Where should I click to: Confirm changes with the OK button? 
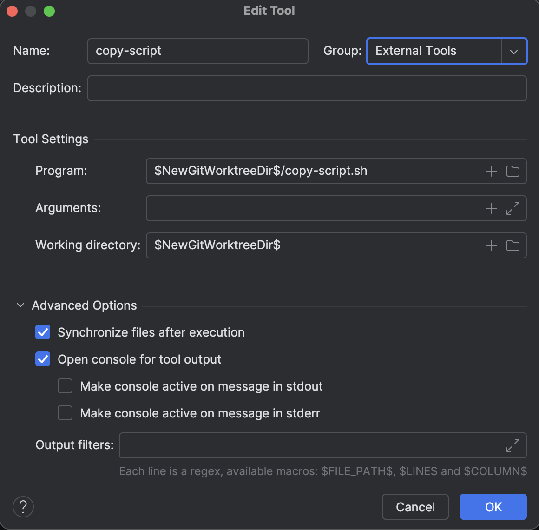[493, 507]
